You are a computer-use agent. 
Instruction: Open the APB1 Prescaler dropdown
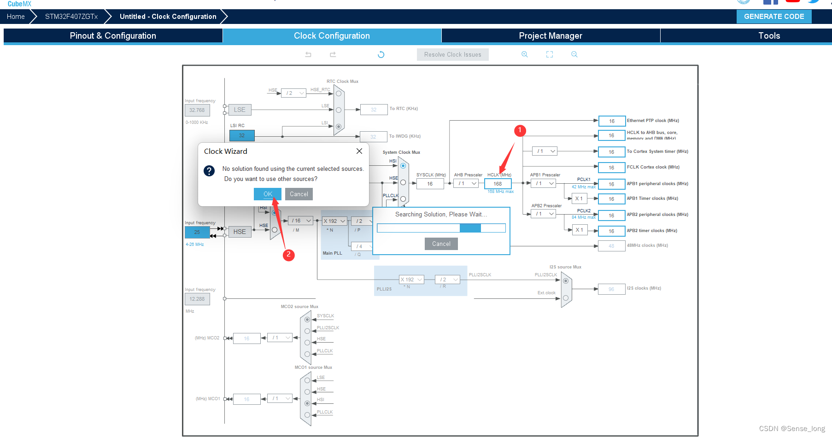pos(543,183)
